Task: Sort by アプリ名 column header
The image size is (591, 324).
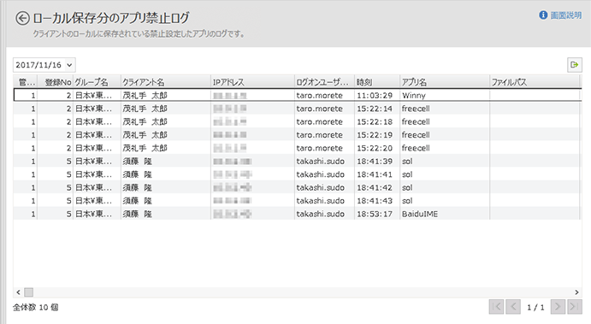Action: point(445,82)
